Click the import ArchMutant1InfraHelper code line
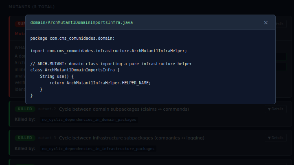Image resolution: width=294 pixels, height=165 pixels. tap(109, 51)
